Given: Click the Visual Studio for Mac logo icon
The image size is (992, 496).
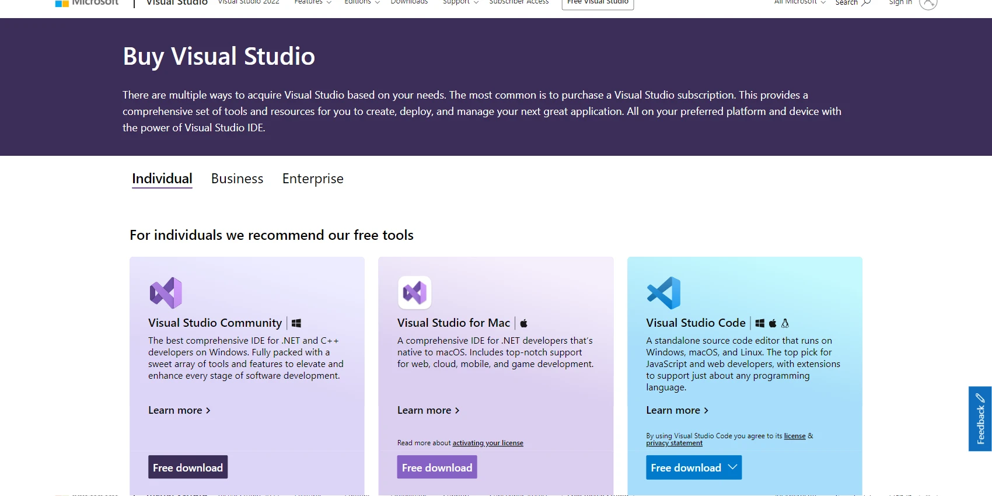Looking at the screenshot, I should 415,292.
